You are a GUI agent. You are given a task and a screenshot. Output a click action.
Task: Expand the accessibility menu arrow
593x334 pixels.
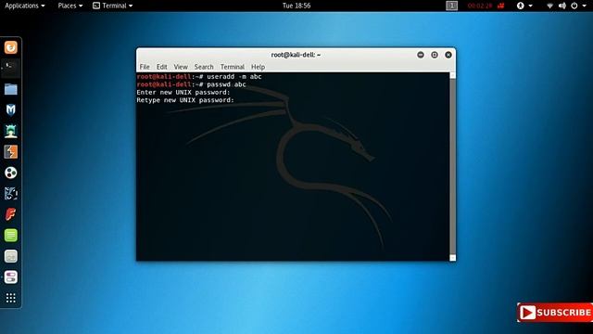(530, 6)
